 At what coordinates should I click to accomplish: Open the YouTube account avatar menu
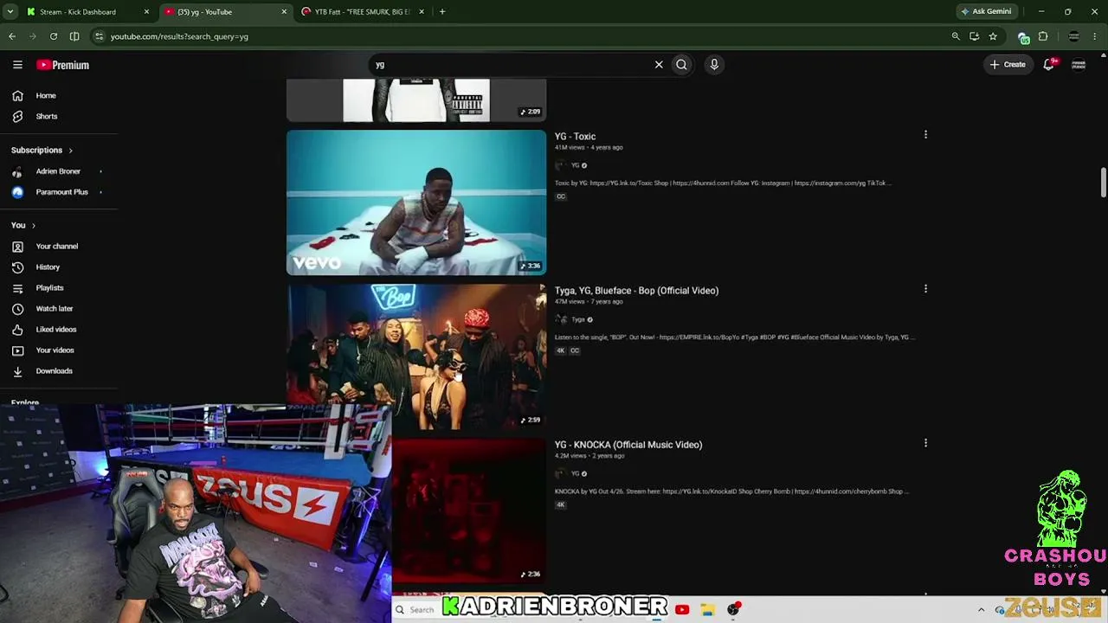point(1079,65)
